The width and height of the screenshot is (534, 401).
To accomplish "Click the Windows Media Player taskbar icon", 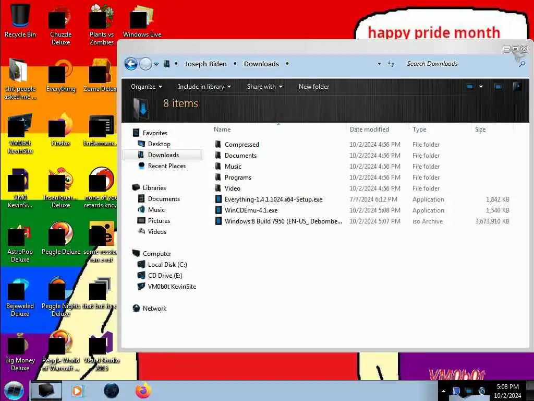I will click(x=78, y=391).
